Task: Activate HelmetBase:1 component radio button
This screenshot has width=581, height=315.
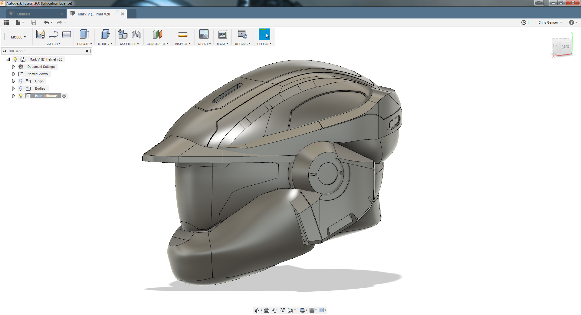Action: [64, 96]
